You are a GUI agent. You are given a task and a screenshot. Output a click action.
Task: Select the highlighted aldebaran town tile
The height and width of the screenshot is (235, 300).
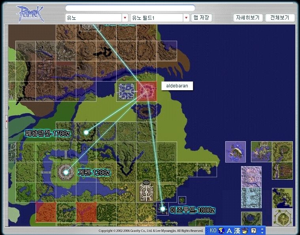coord(147,91)
